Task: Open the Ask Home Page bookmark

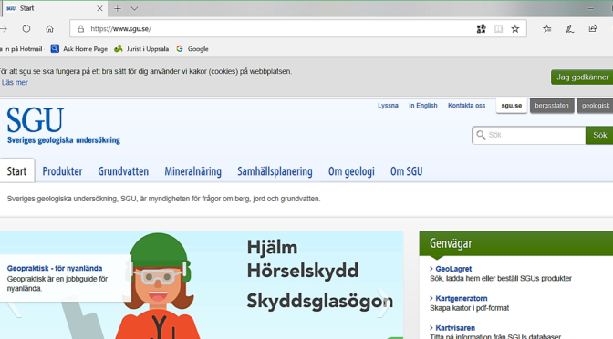Action: 79,49
